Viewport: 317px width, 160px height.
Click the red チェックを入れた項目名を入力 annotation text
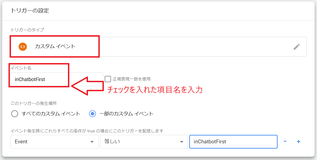(x=155, y=90)
